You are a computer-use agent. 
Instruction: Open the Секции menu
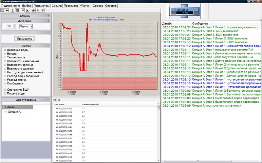[x=56, y=6]
